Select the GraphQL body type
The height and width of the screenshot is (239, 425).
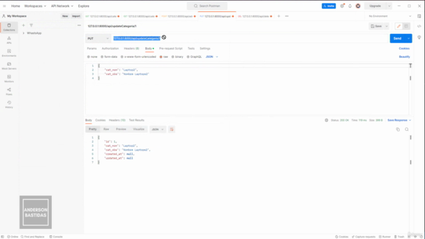click(x=194, y=57)
